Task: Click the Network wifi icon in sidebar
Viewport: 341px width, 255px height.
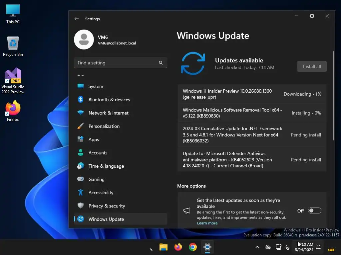Action: tap(81, 113)
